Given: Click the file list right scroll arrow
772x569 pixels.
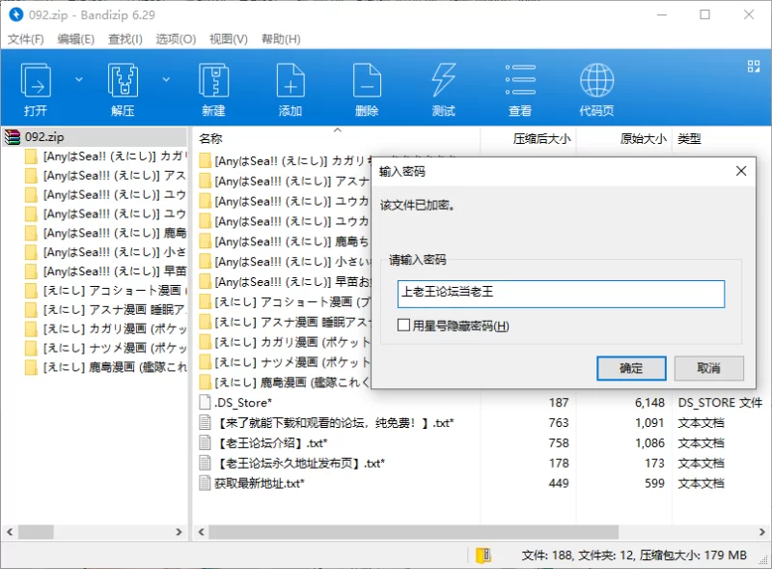Looking at the screenshot, I should tap(761, 532).
